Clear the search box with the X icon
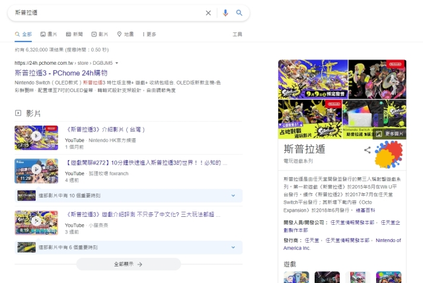Viewport: 423px width, 283px height. click(208, 13)
